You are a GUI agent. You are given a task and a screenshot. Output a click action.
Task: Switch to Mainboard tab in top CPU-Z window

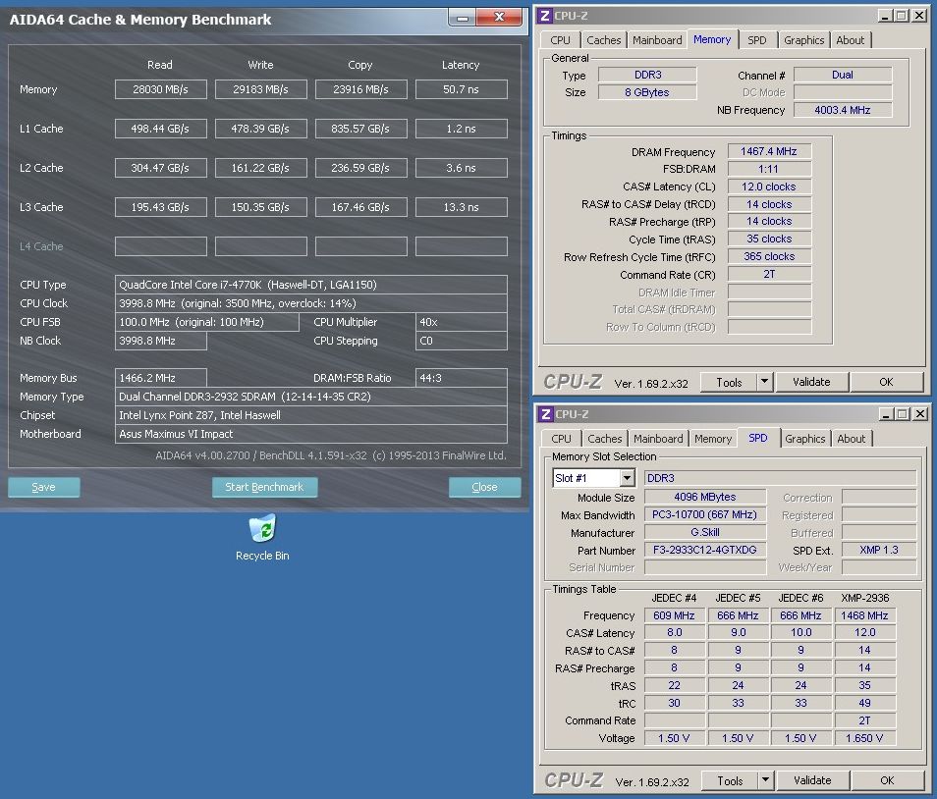tap(657, 40)
